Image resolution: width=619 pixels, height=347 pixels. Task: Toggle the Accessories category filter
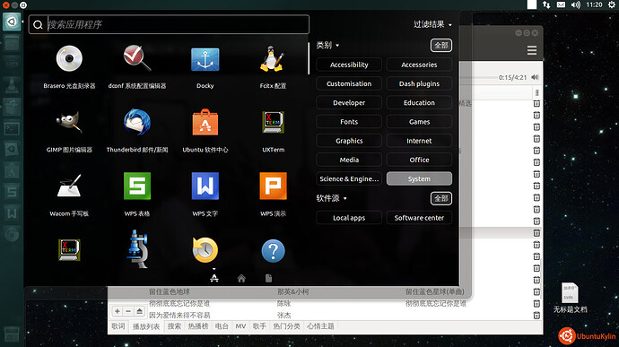click(419, 65)
